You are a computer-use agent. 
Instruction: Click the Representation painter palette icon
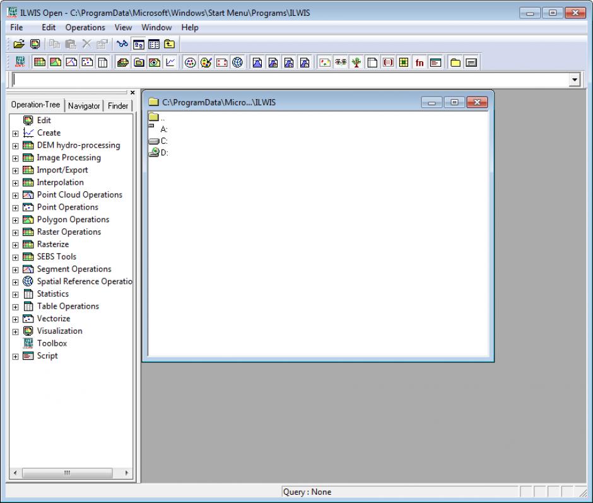[x=206, y=62]
